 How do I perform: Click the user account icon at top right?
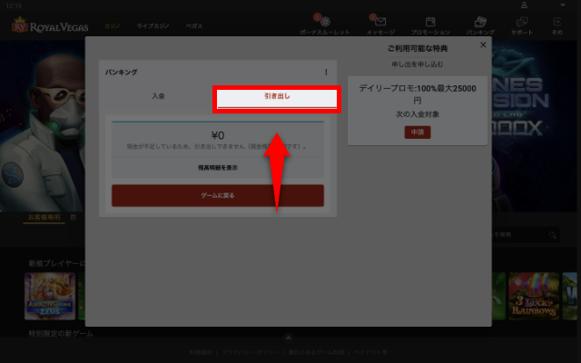tap(523, 5)
